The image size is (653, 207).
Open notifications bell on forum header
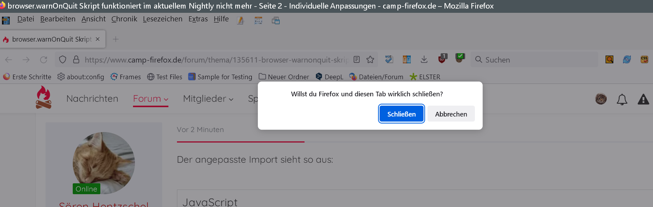(x=622, y=99)
